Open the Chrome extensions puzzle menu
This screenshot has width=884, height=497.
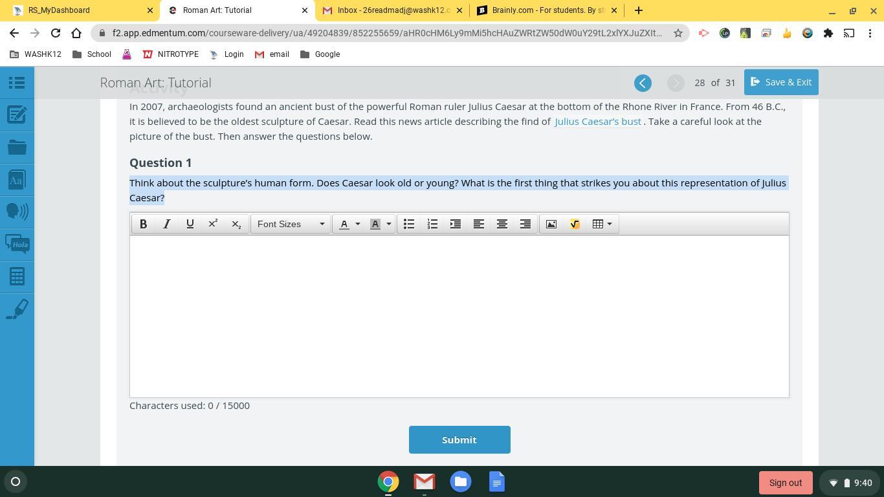828,33
